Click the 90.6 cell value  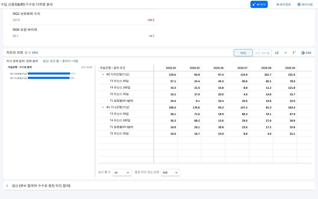245,81
